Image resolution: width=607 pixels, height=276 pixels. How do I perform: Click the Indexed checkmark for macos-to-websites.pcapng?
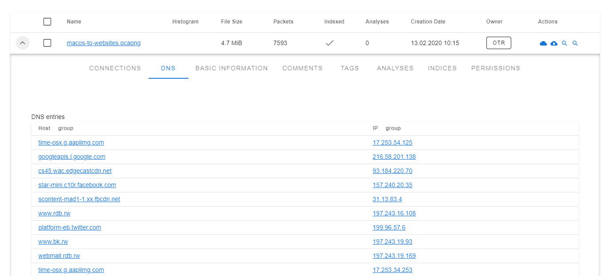[329, 43]
